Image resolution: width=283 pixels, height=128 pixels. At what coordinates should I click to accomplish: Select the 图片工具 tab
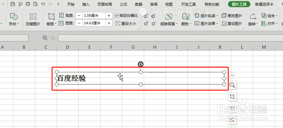pos(239,4)
